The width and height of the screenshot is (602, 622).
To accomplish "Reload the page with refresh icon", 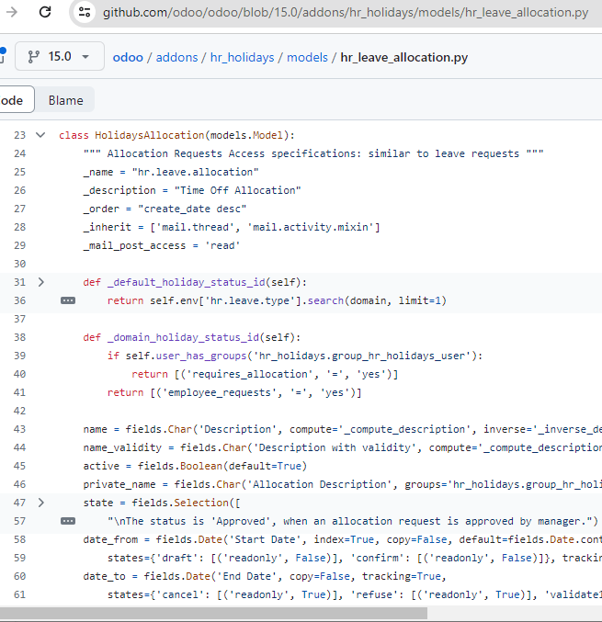I will pyautogui.click(x=45, y=12).
